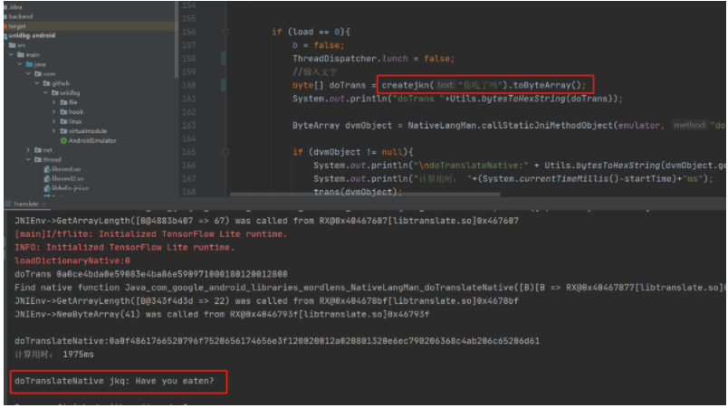The height and width of the screenshot is (408, 728).
Task: Click the Translate tab run icon
Action: [7, 204]
